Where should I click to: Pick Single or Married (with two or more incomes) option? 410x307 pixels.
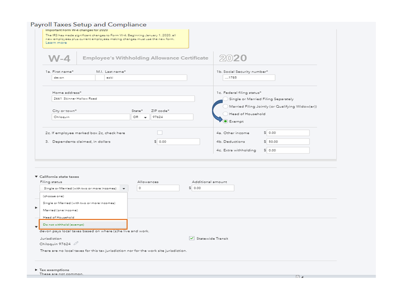[83, 203]
